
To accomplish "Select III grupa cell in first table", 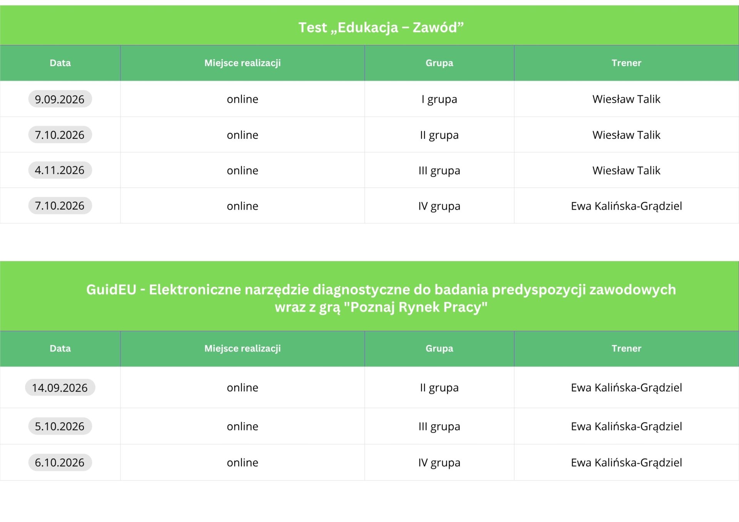I will (439, 170).
